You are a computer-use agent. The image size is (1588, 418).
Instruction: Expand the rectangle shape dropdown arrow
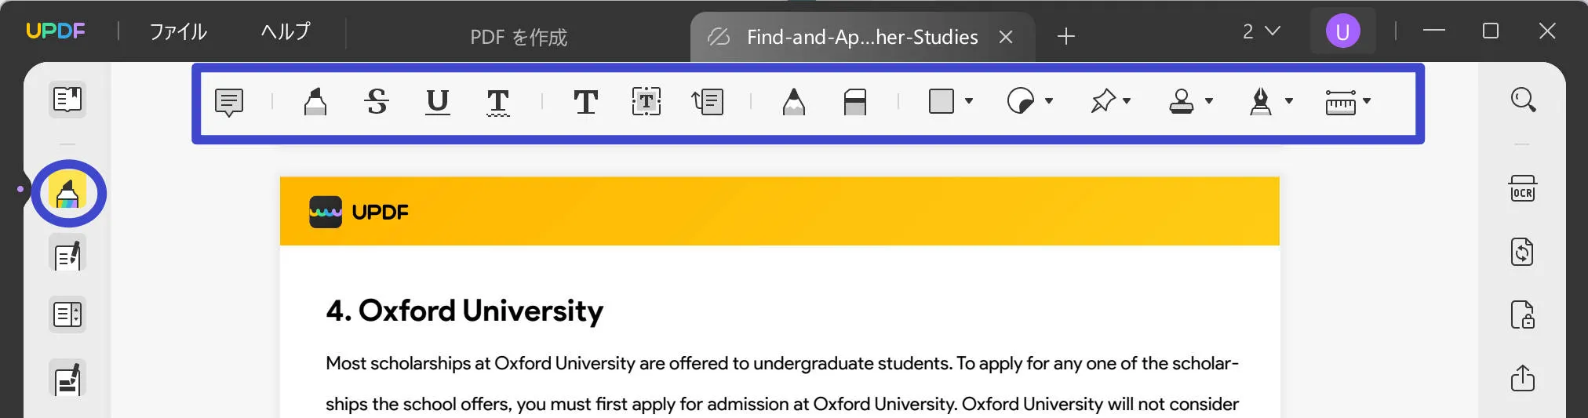coord(969,100)
